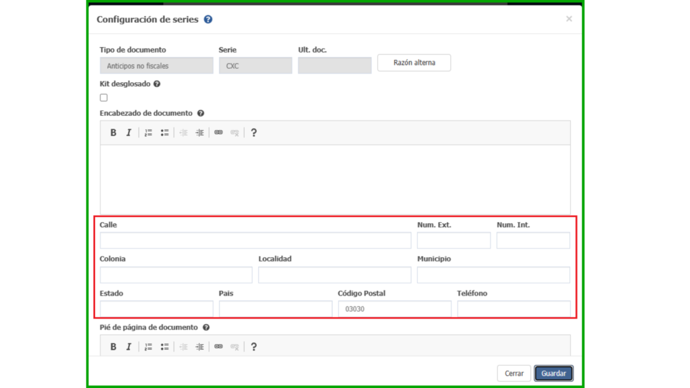The image size is (690, 388).
Task: Click help icon beside Pié de página
Action: click(206, 327)
